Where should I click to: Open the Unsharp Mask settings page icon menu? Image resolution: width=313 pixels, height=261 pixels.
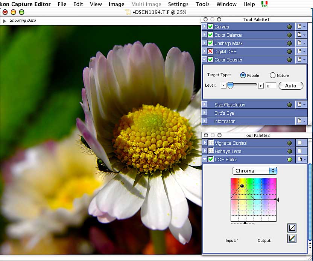click(301, 43)
